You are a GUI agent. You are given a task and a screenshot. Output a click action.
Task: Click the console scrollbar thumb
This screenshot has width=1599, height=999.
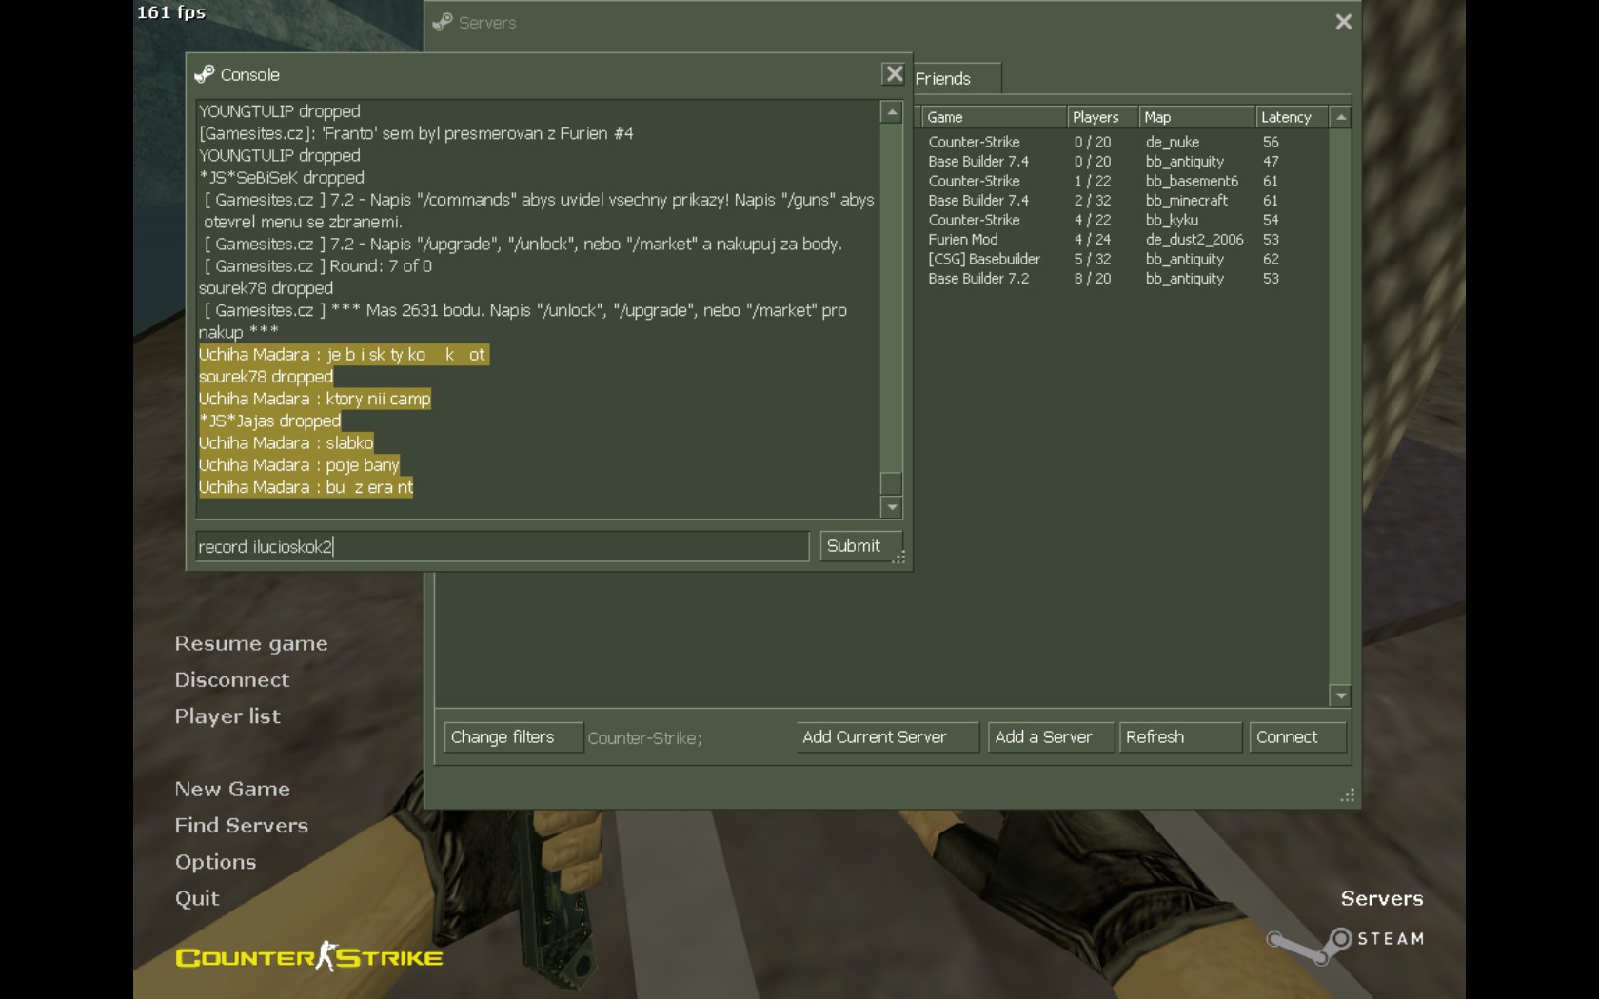891,483
